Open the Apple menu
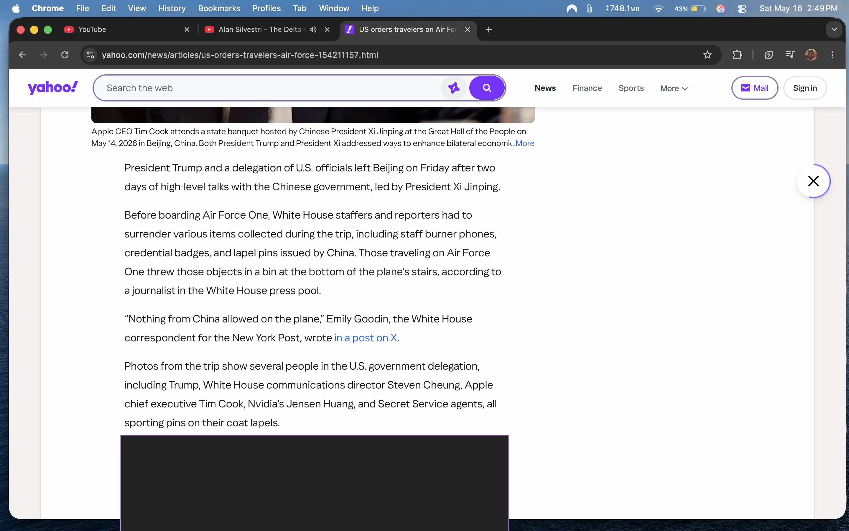This screenshot has width=849, height=531. tap(16, 9)
